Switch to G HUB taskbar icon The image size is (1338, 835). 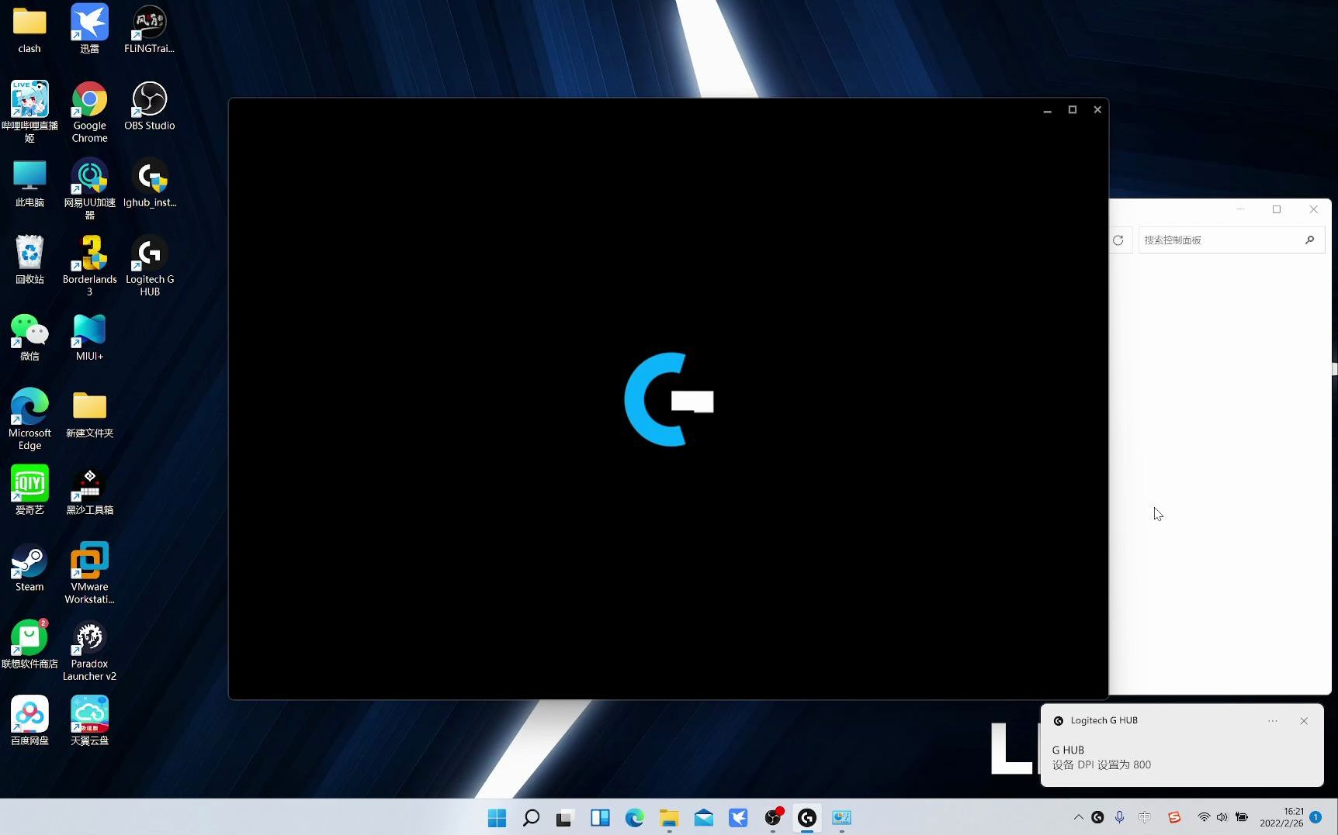807,817
